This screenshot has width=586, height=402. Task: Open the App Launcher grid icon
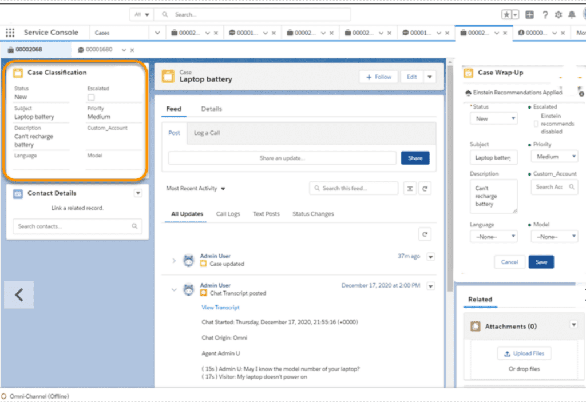[10, 33]
